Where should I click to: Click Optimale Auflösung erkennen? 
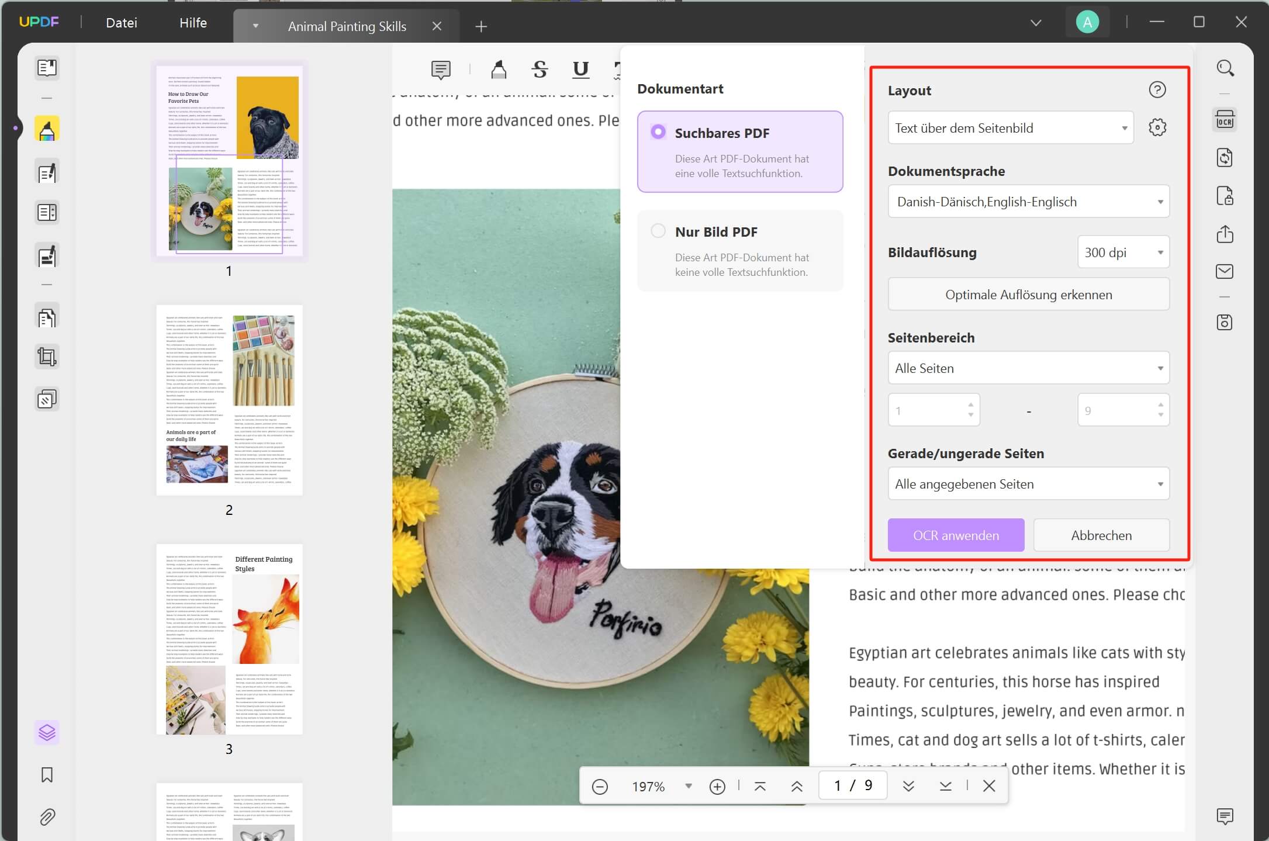pos(1028,294)
